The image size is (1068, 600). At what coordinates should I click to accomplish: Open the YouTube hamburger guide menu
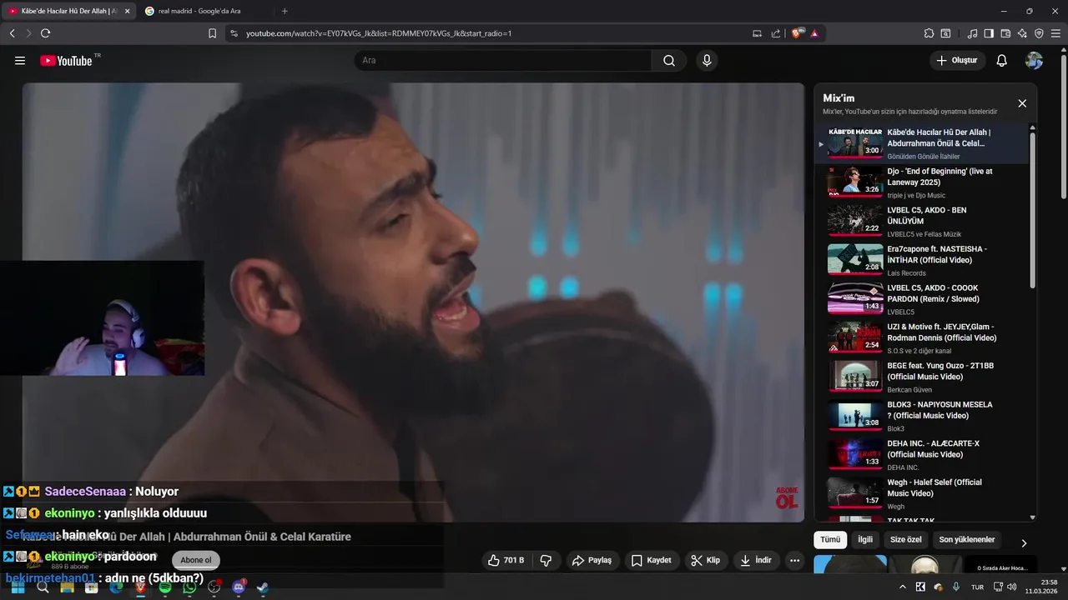tap(20, 60)
